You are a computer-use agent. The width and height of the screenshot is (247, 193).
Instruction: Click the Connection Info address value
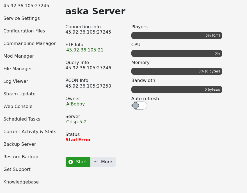tap(88, 32)
